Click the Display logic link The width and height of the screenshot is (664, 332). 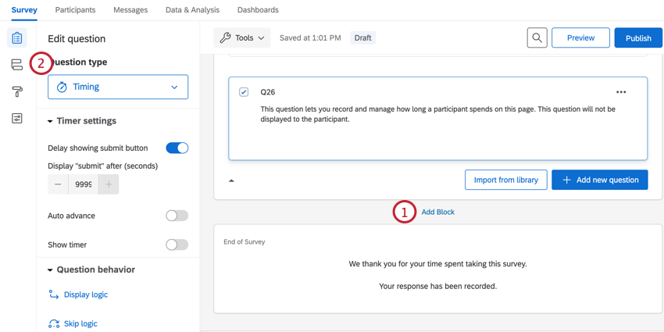click(85, 295)
